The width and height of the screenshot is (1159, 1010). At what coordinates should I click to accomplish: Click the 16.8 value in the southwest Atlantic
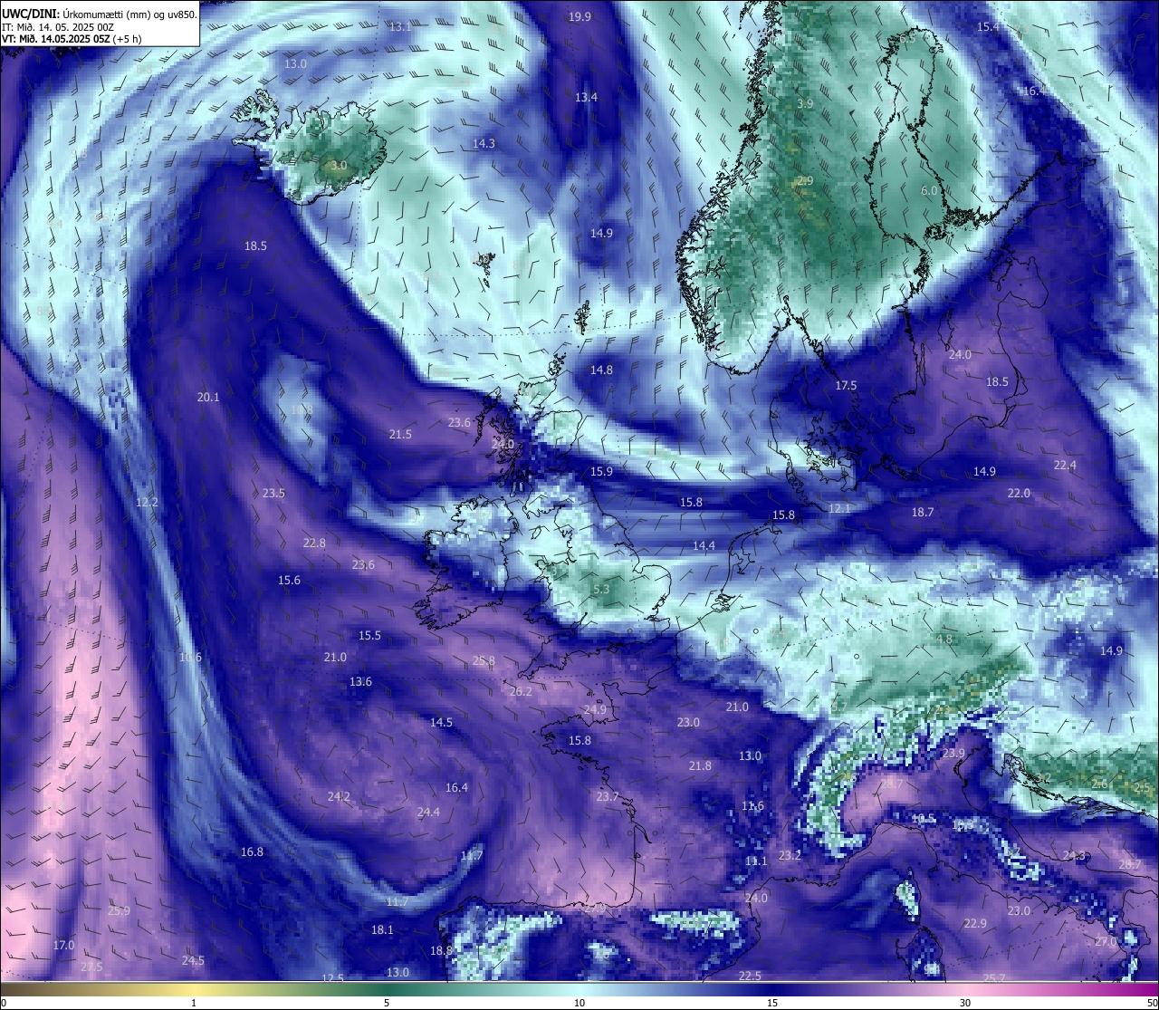click(x=252, y=852)
